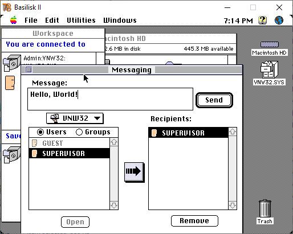
Task: Open the File menu
Action: pyautogui.click(x=31, y=20)
